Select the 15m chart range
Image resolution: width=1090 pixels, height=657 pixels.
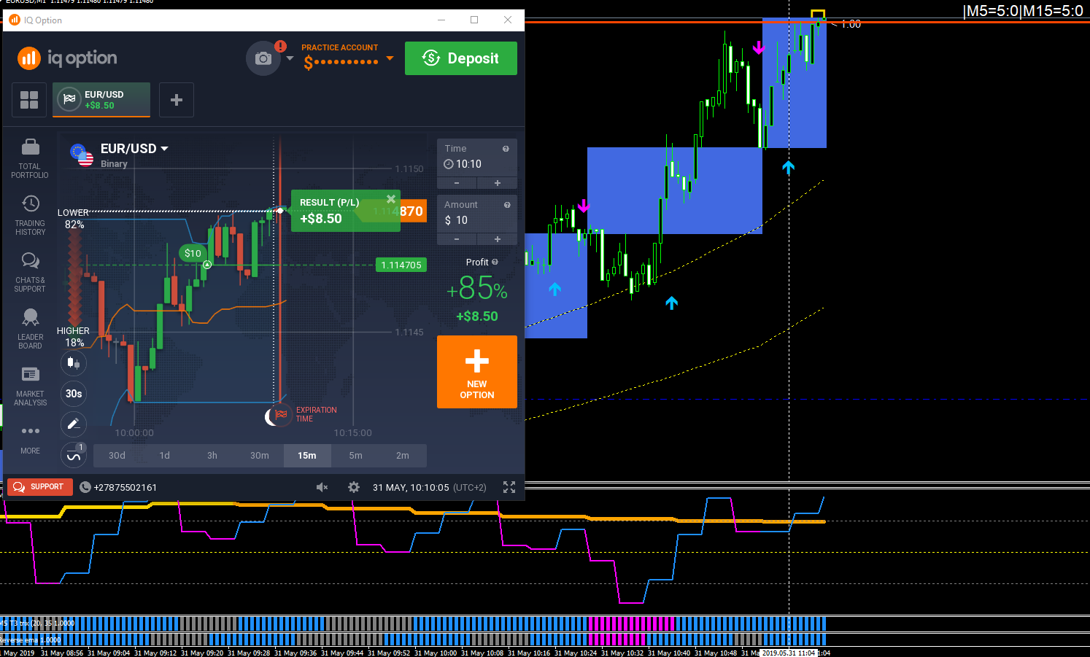coord(307,456)
